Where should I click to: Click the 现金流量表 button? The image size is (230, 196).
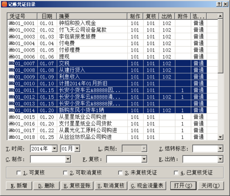pyautogui.click(x=147, y=186)
